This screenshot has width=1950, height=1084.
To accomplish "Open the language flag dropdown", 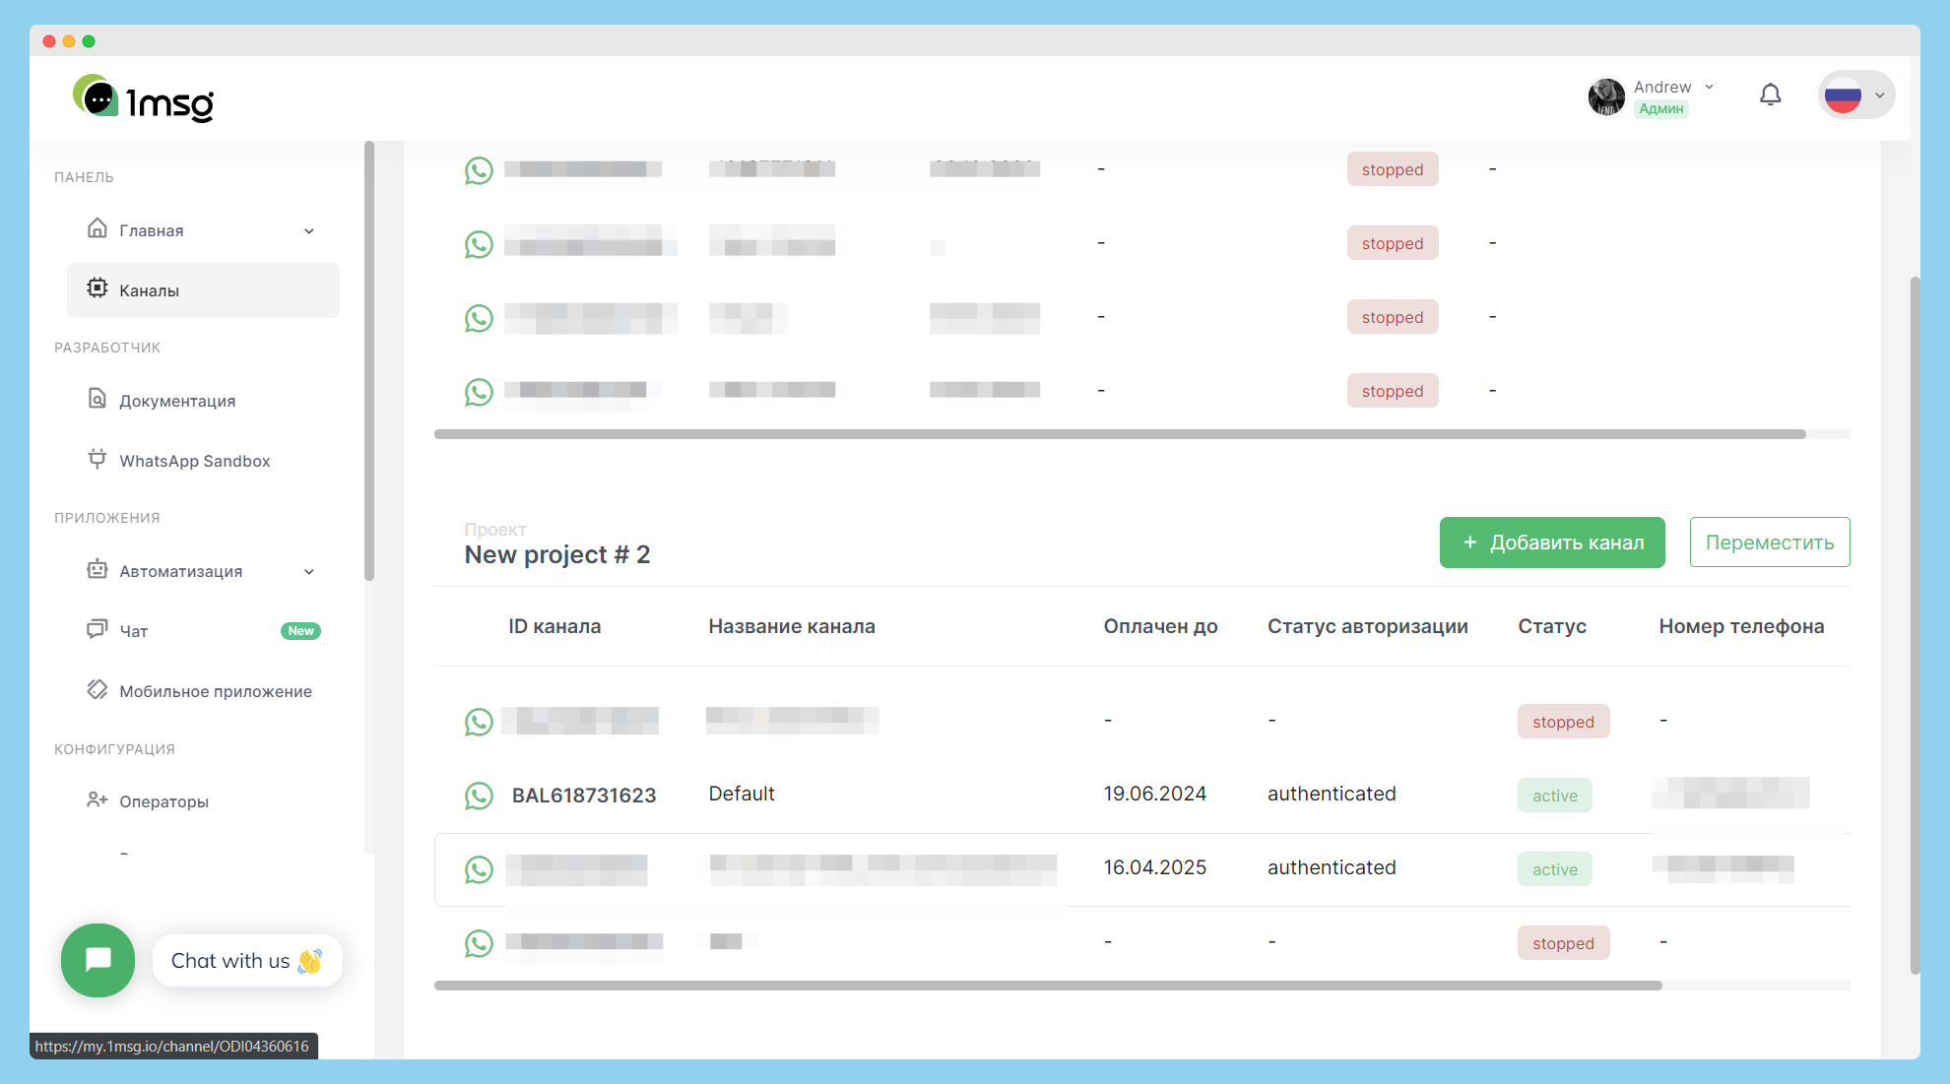I will click(1855, 96).
